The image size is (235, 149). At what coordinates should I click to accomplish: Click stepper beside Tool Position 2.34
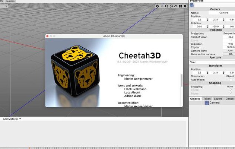coord(223,73)
